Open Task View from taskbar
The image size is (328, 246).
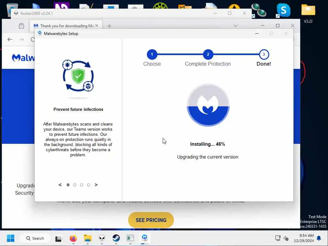click(58, 238)
